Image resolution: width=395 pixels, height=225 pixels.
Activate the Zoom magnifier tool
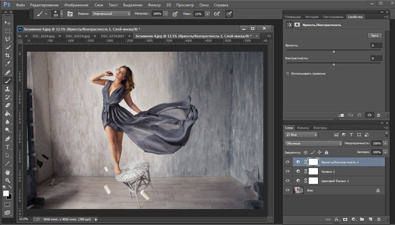tap(8, 180)
